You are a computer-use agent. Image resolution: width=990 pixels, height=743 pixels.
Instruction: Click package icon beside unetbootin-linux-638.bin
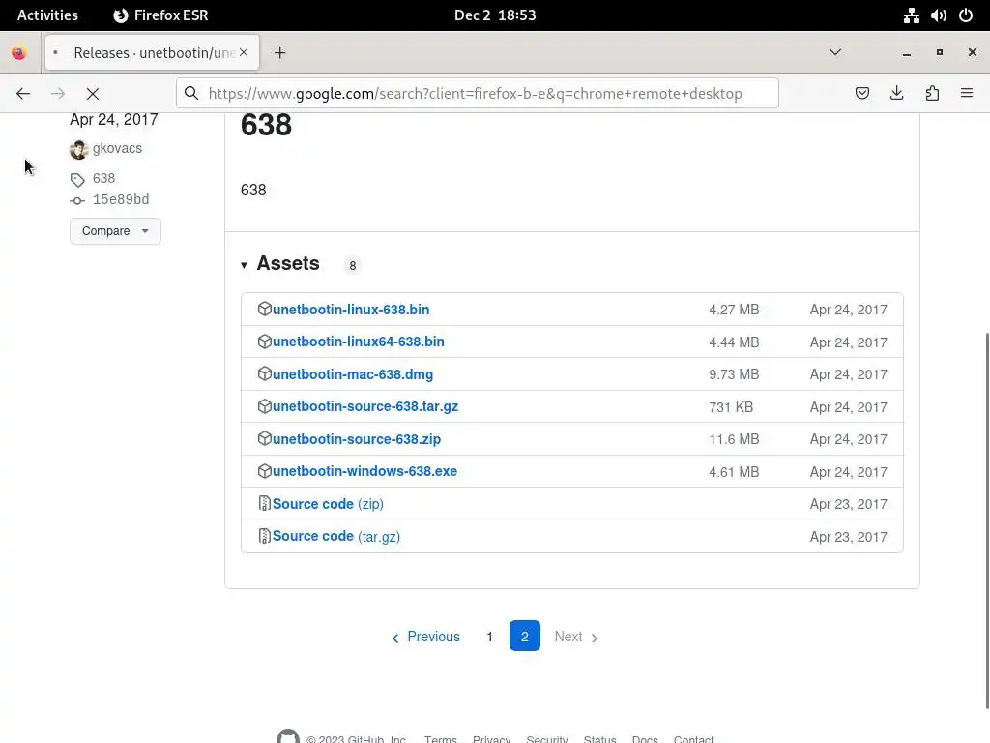coord(265,309)
